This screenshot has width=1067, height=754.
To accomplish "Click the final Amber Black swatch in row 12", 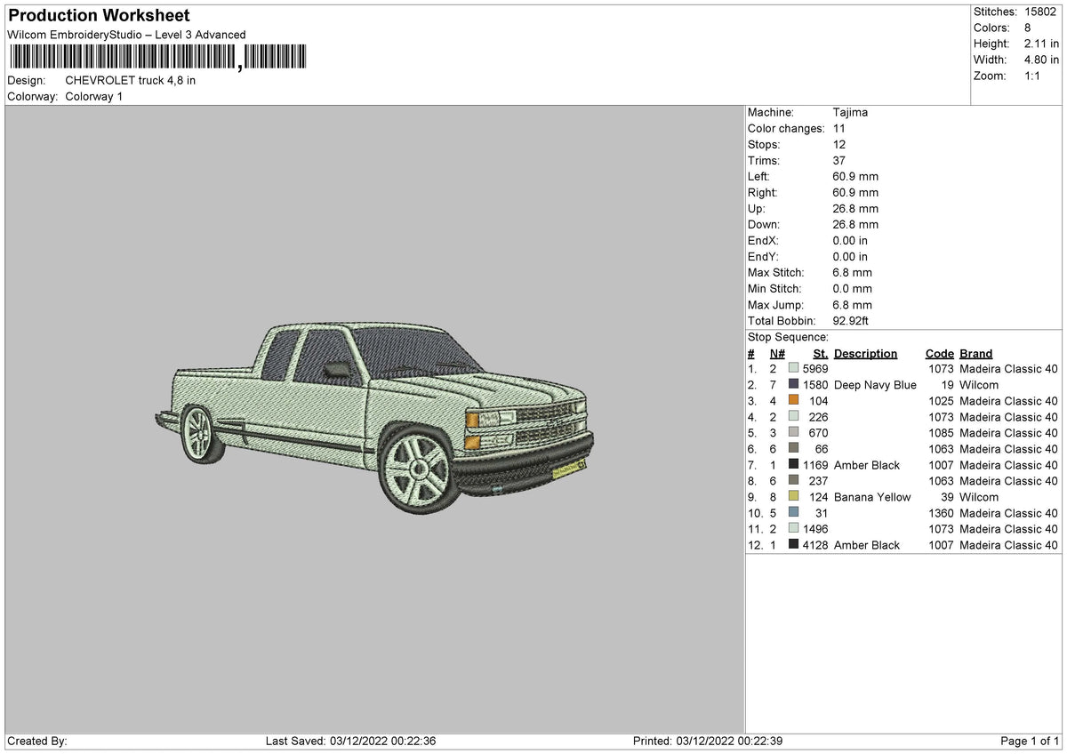I will (x=792, y=544).
